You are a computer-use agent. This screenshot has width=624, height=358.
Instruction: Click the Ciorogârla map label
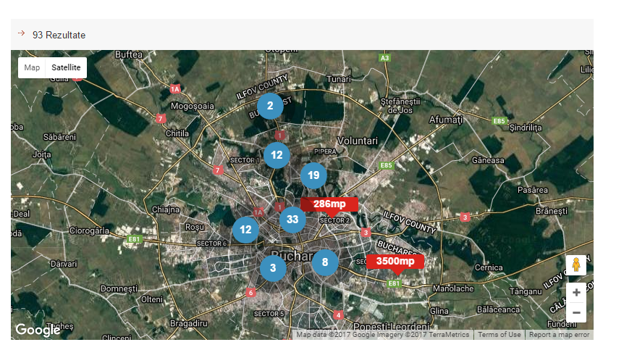tap(89, 230)
